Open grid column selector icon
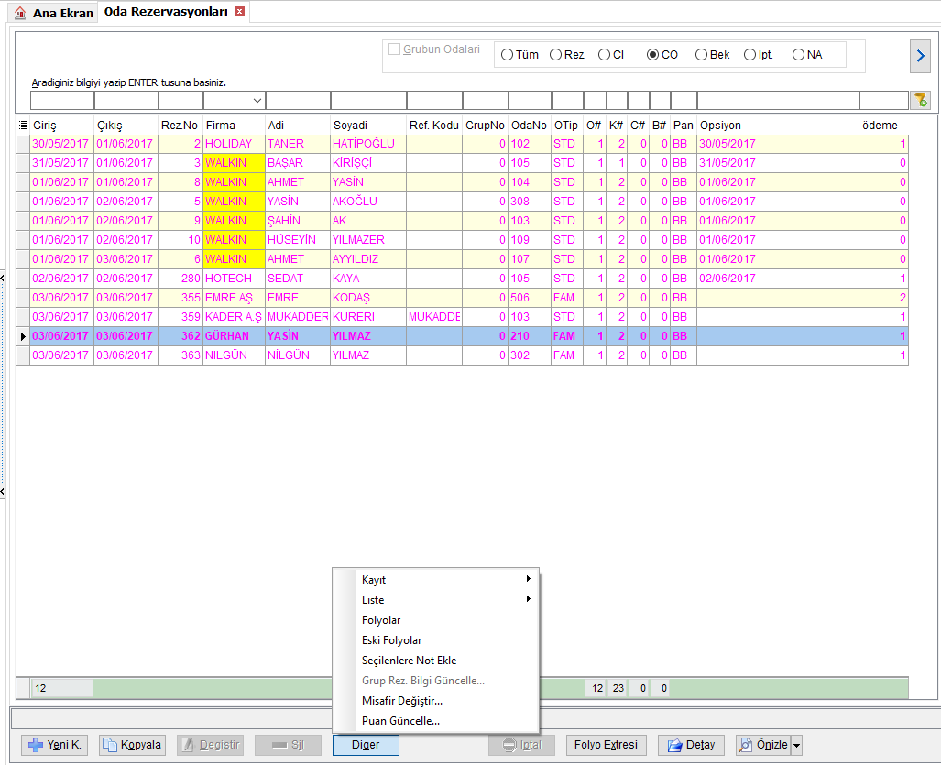Viewport: 941px width, 765px height. click(23, 125)
